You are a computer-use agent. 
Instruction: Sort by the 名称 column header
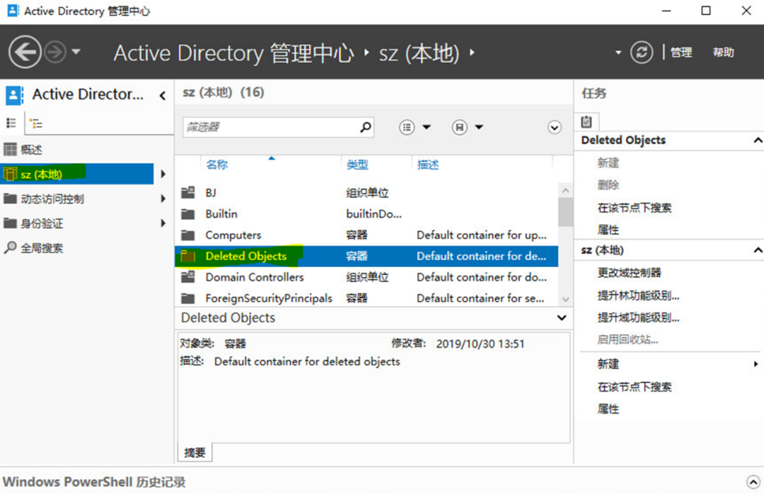pos(216,164)
